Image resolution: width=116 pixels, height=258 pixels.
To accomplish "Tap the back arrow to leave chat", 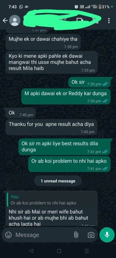I will click(x=5, y=20).
